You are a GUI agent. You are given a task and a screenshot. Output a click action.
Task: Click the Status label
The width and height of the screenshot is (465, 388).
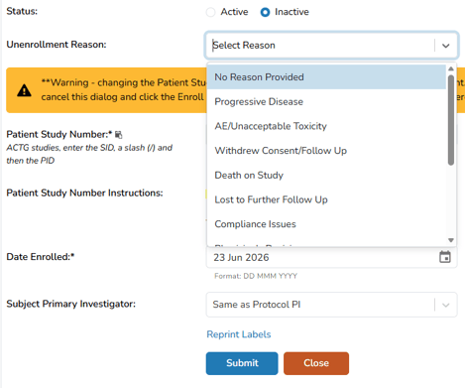click(x=22, y=11)
